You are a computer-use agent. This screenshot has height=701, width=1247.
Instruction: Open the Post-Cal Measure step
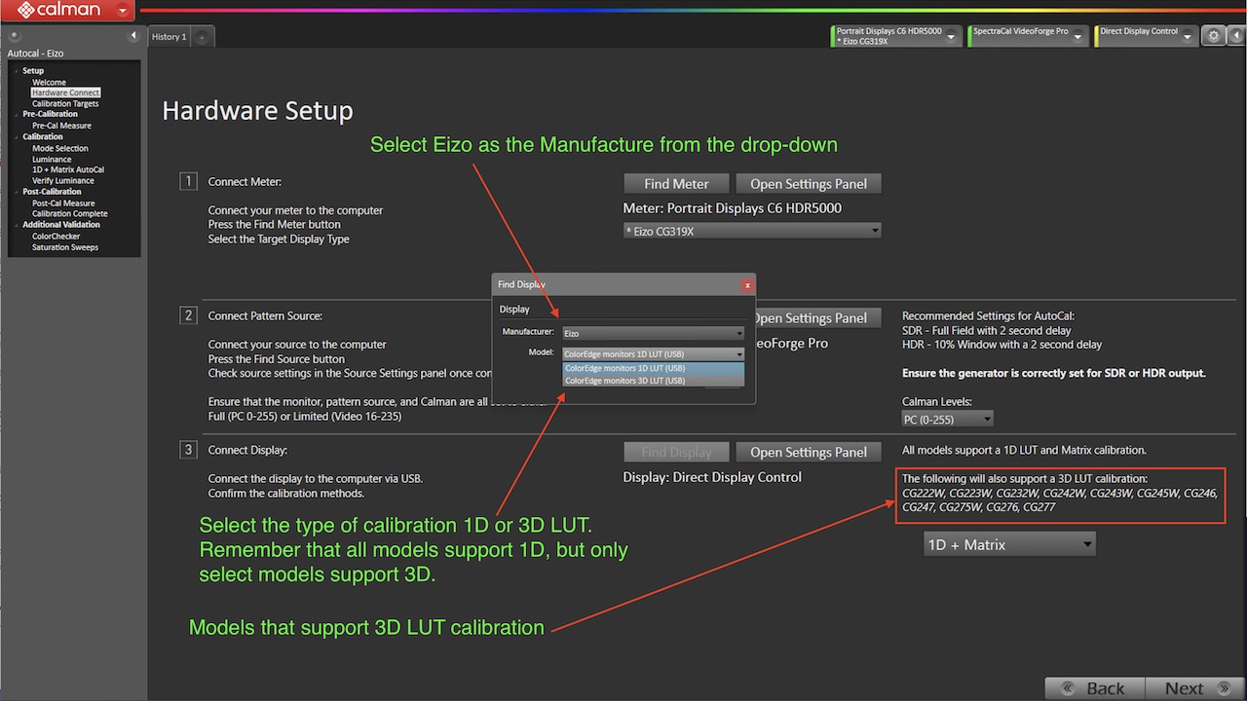[63, 203]
